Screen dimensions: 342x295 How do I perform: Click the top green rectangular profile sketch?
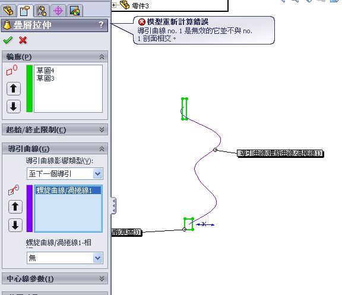click(185, 109)
